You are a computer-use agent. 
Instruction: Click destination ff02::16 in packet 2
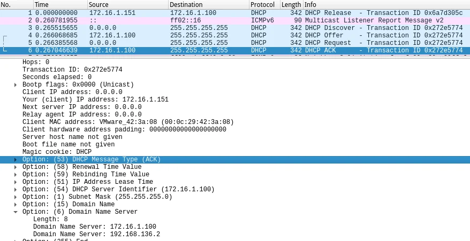tap(186, 20)
